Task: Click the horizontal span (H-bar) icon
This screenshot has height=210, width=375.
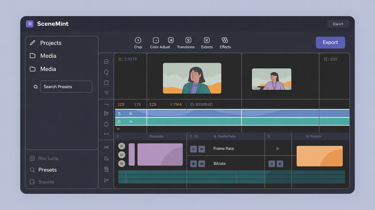Action: pos(106,134)
